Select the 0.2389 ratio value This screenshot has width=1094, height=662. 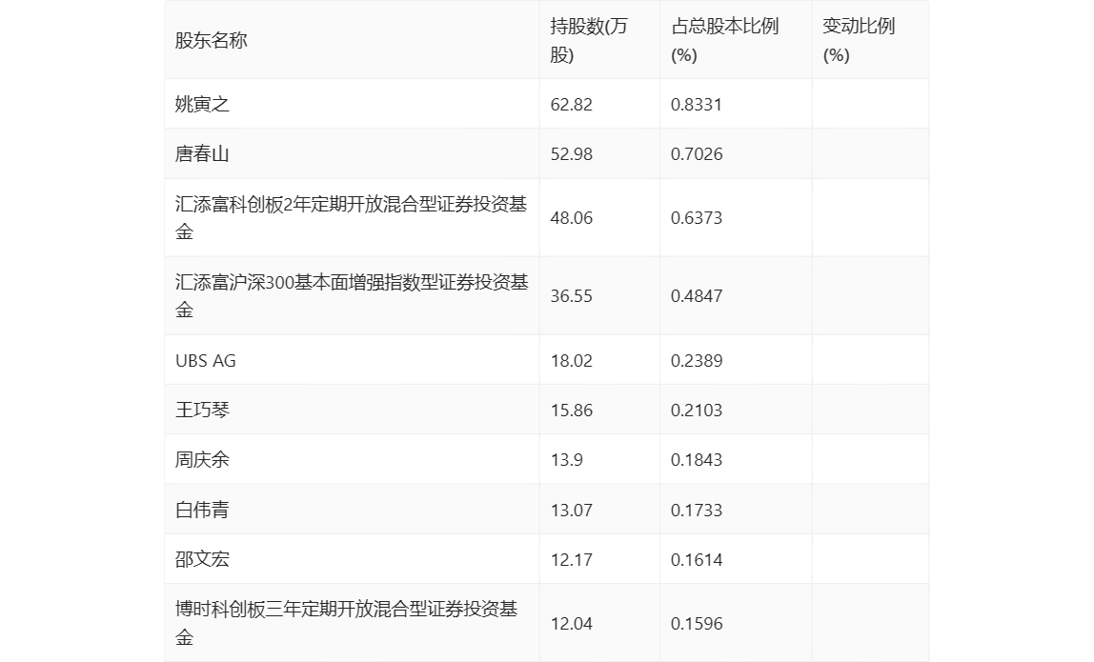[x=696, y=361]
